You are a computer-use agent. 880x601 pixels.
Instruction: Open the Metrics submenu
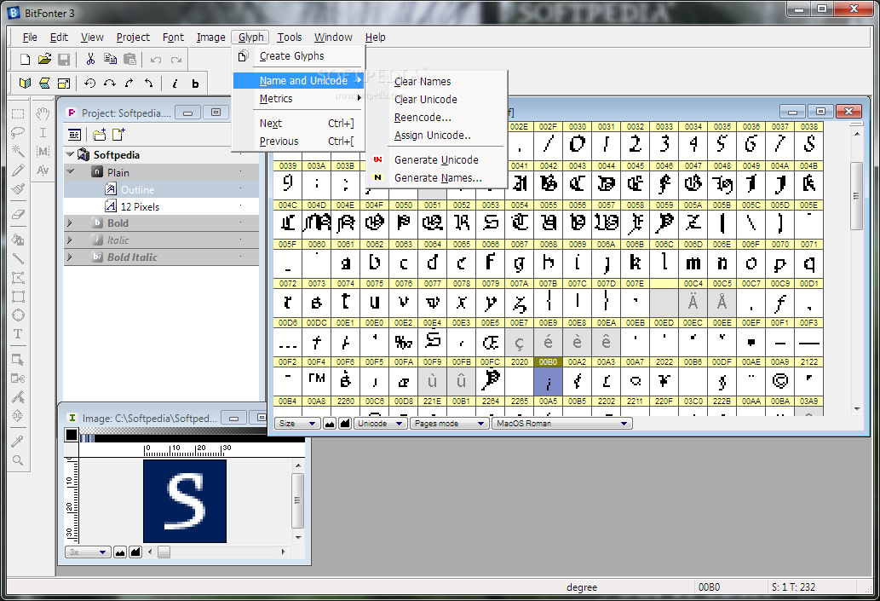(x=298, y=99)
